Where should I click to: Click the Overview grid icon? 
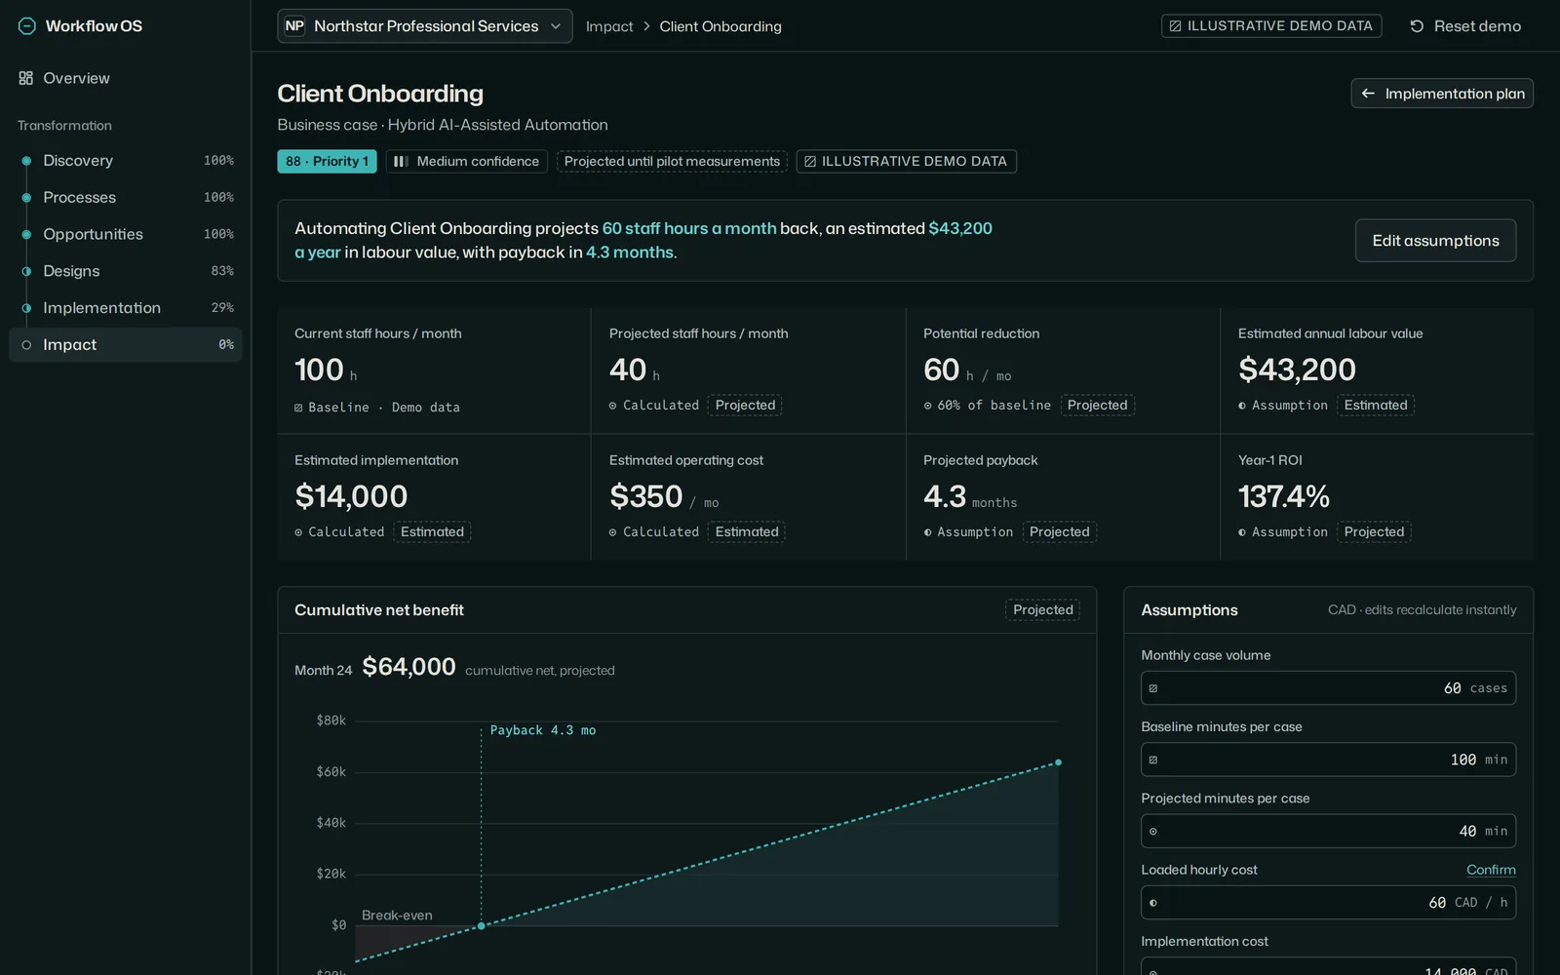click(x=26, y=78)
